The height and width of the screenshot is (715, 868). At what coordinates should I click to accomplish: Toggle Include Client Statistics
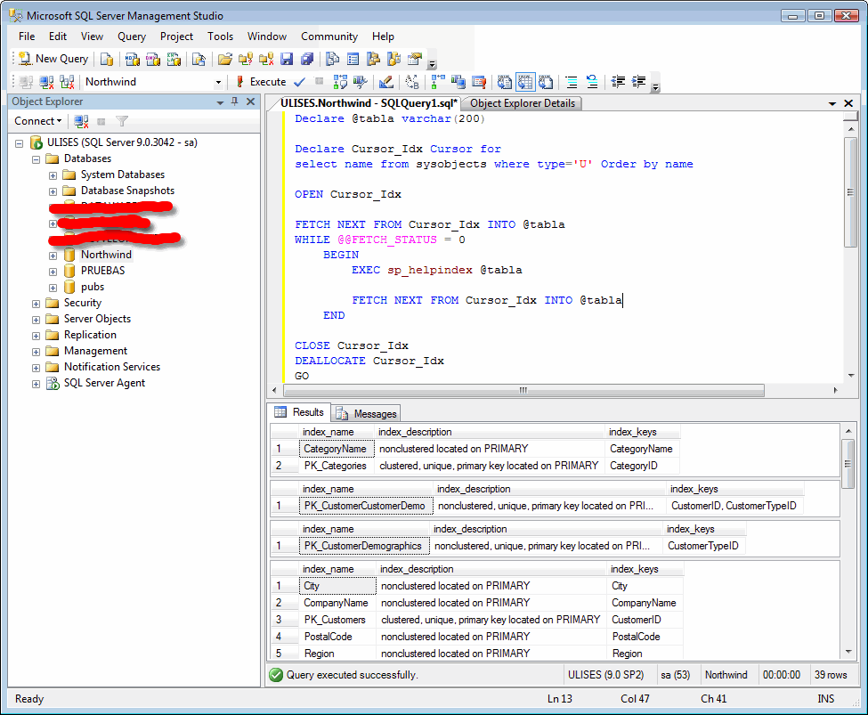[458, 82]
